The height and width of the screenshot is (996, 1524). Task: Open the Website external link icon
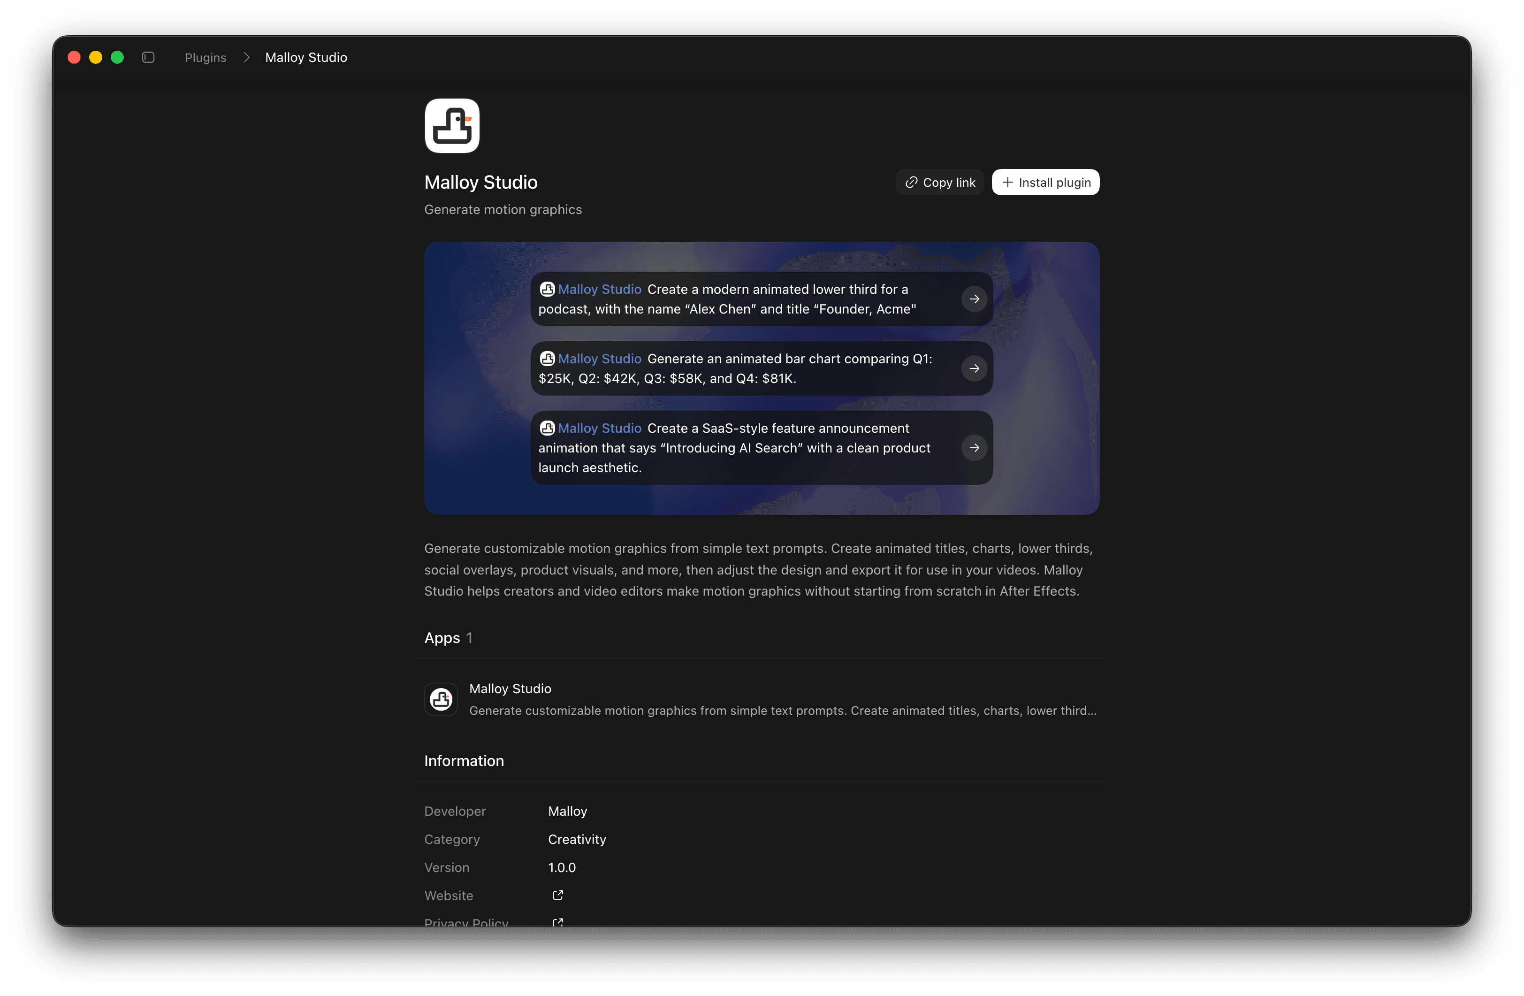[x=558, y=896]
